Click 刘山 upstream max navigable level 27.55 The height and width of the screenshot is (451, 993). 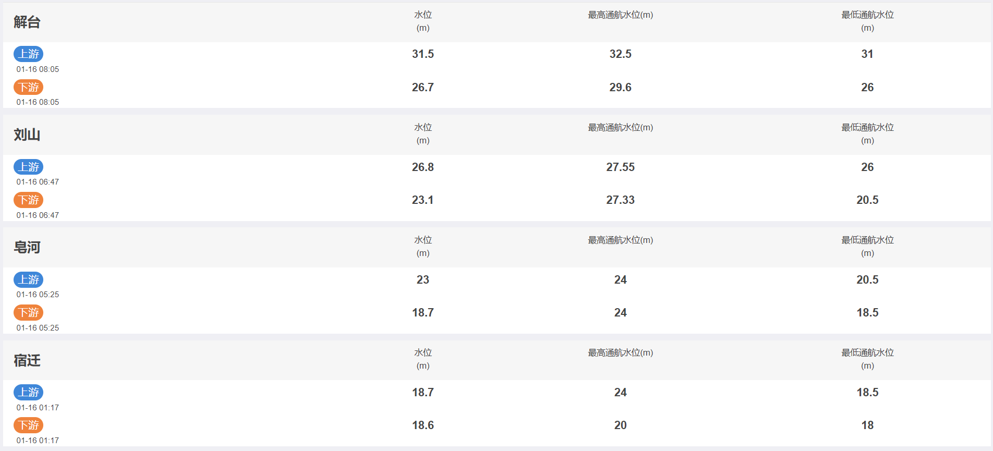pyautogui.click(x=621, y=167)
